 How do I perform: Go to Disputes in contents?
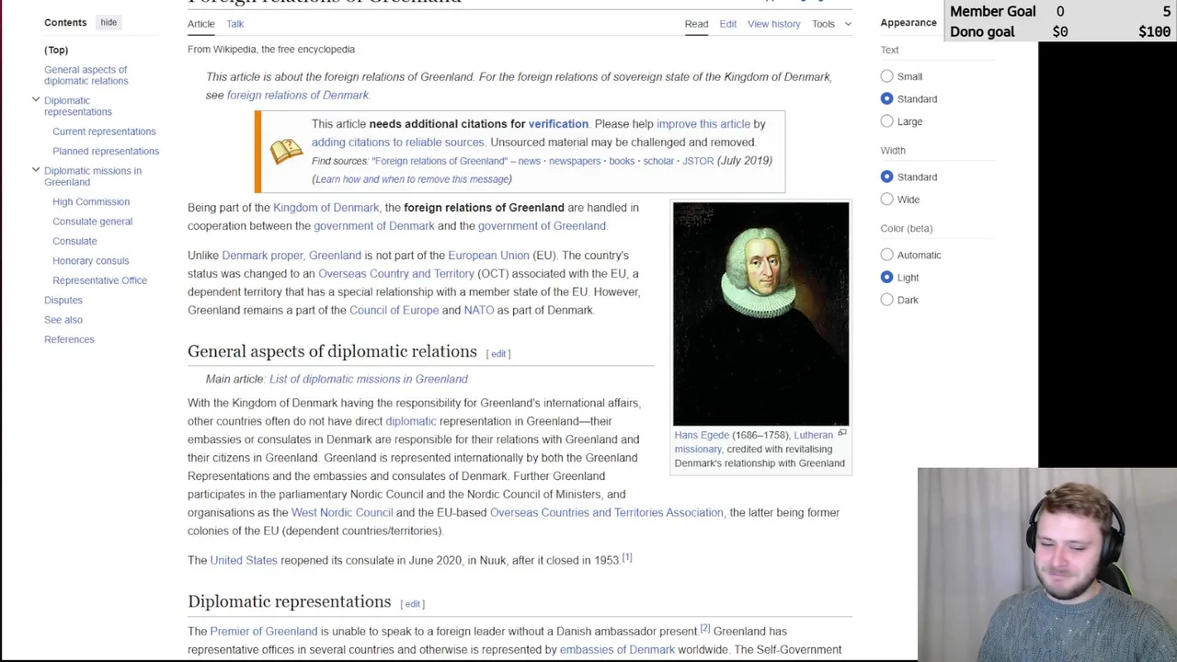coord(63,300)
